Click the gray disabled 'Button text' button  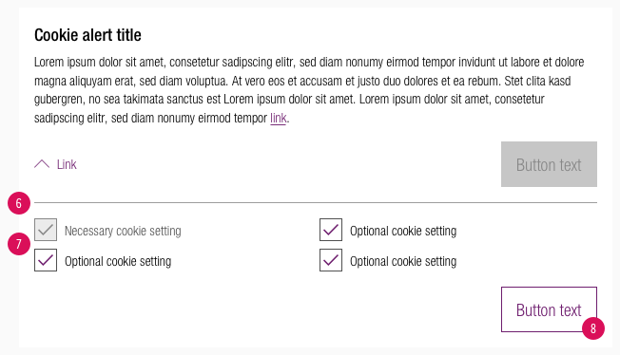[x=549, y=164]
